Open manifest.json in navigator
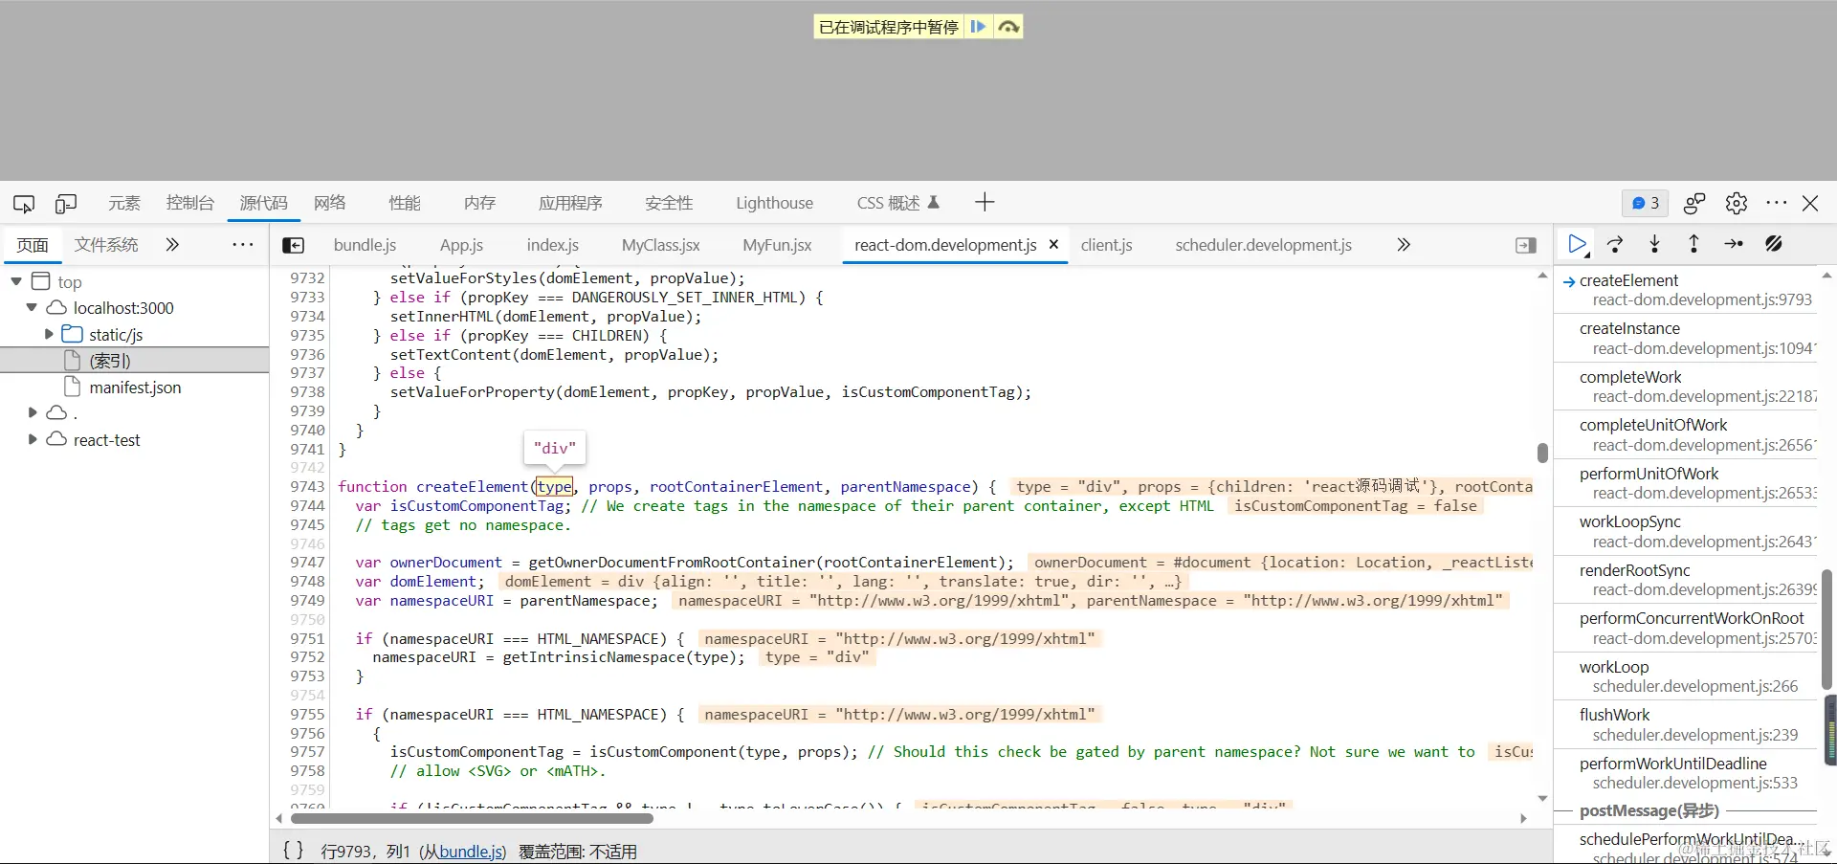The image size is (1837, 864). point(135,388)
